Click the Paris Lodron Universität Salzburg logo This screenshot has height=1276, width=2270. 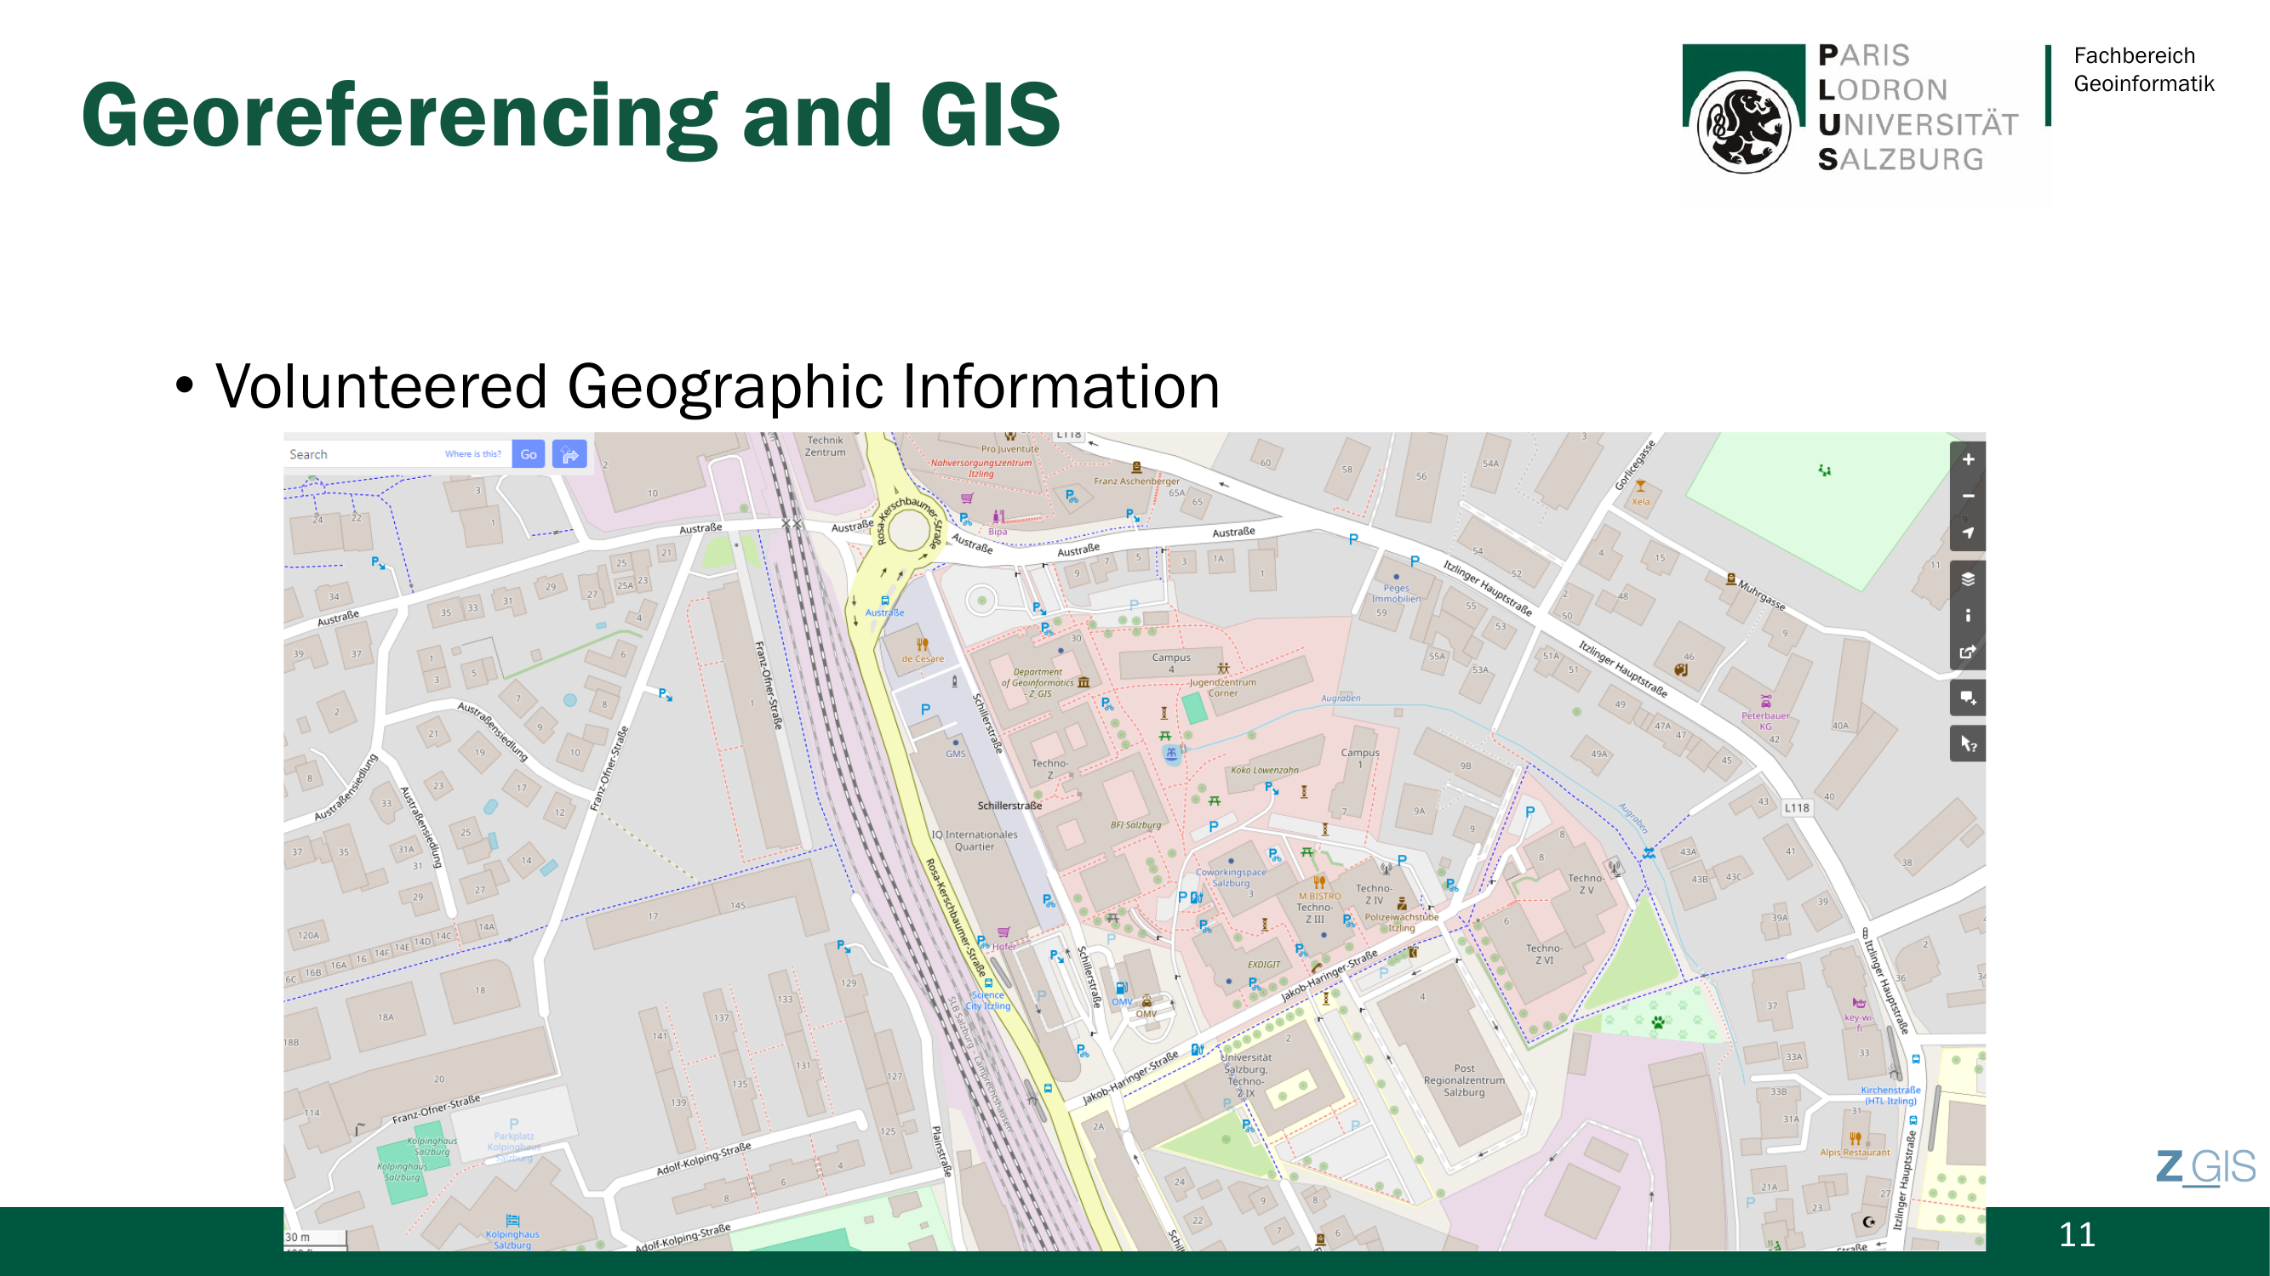tap(1850, 107)
